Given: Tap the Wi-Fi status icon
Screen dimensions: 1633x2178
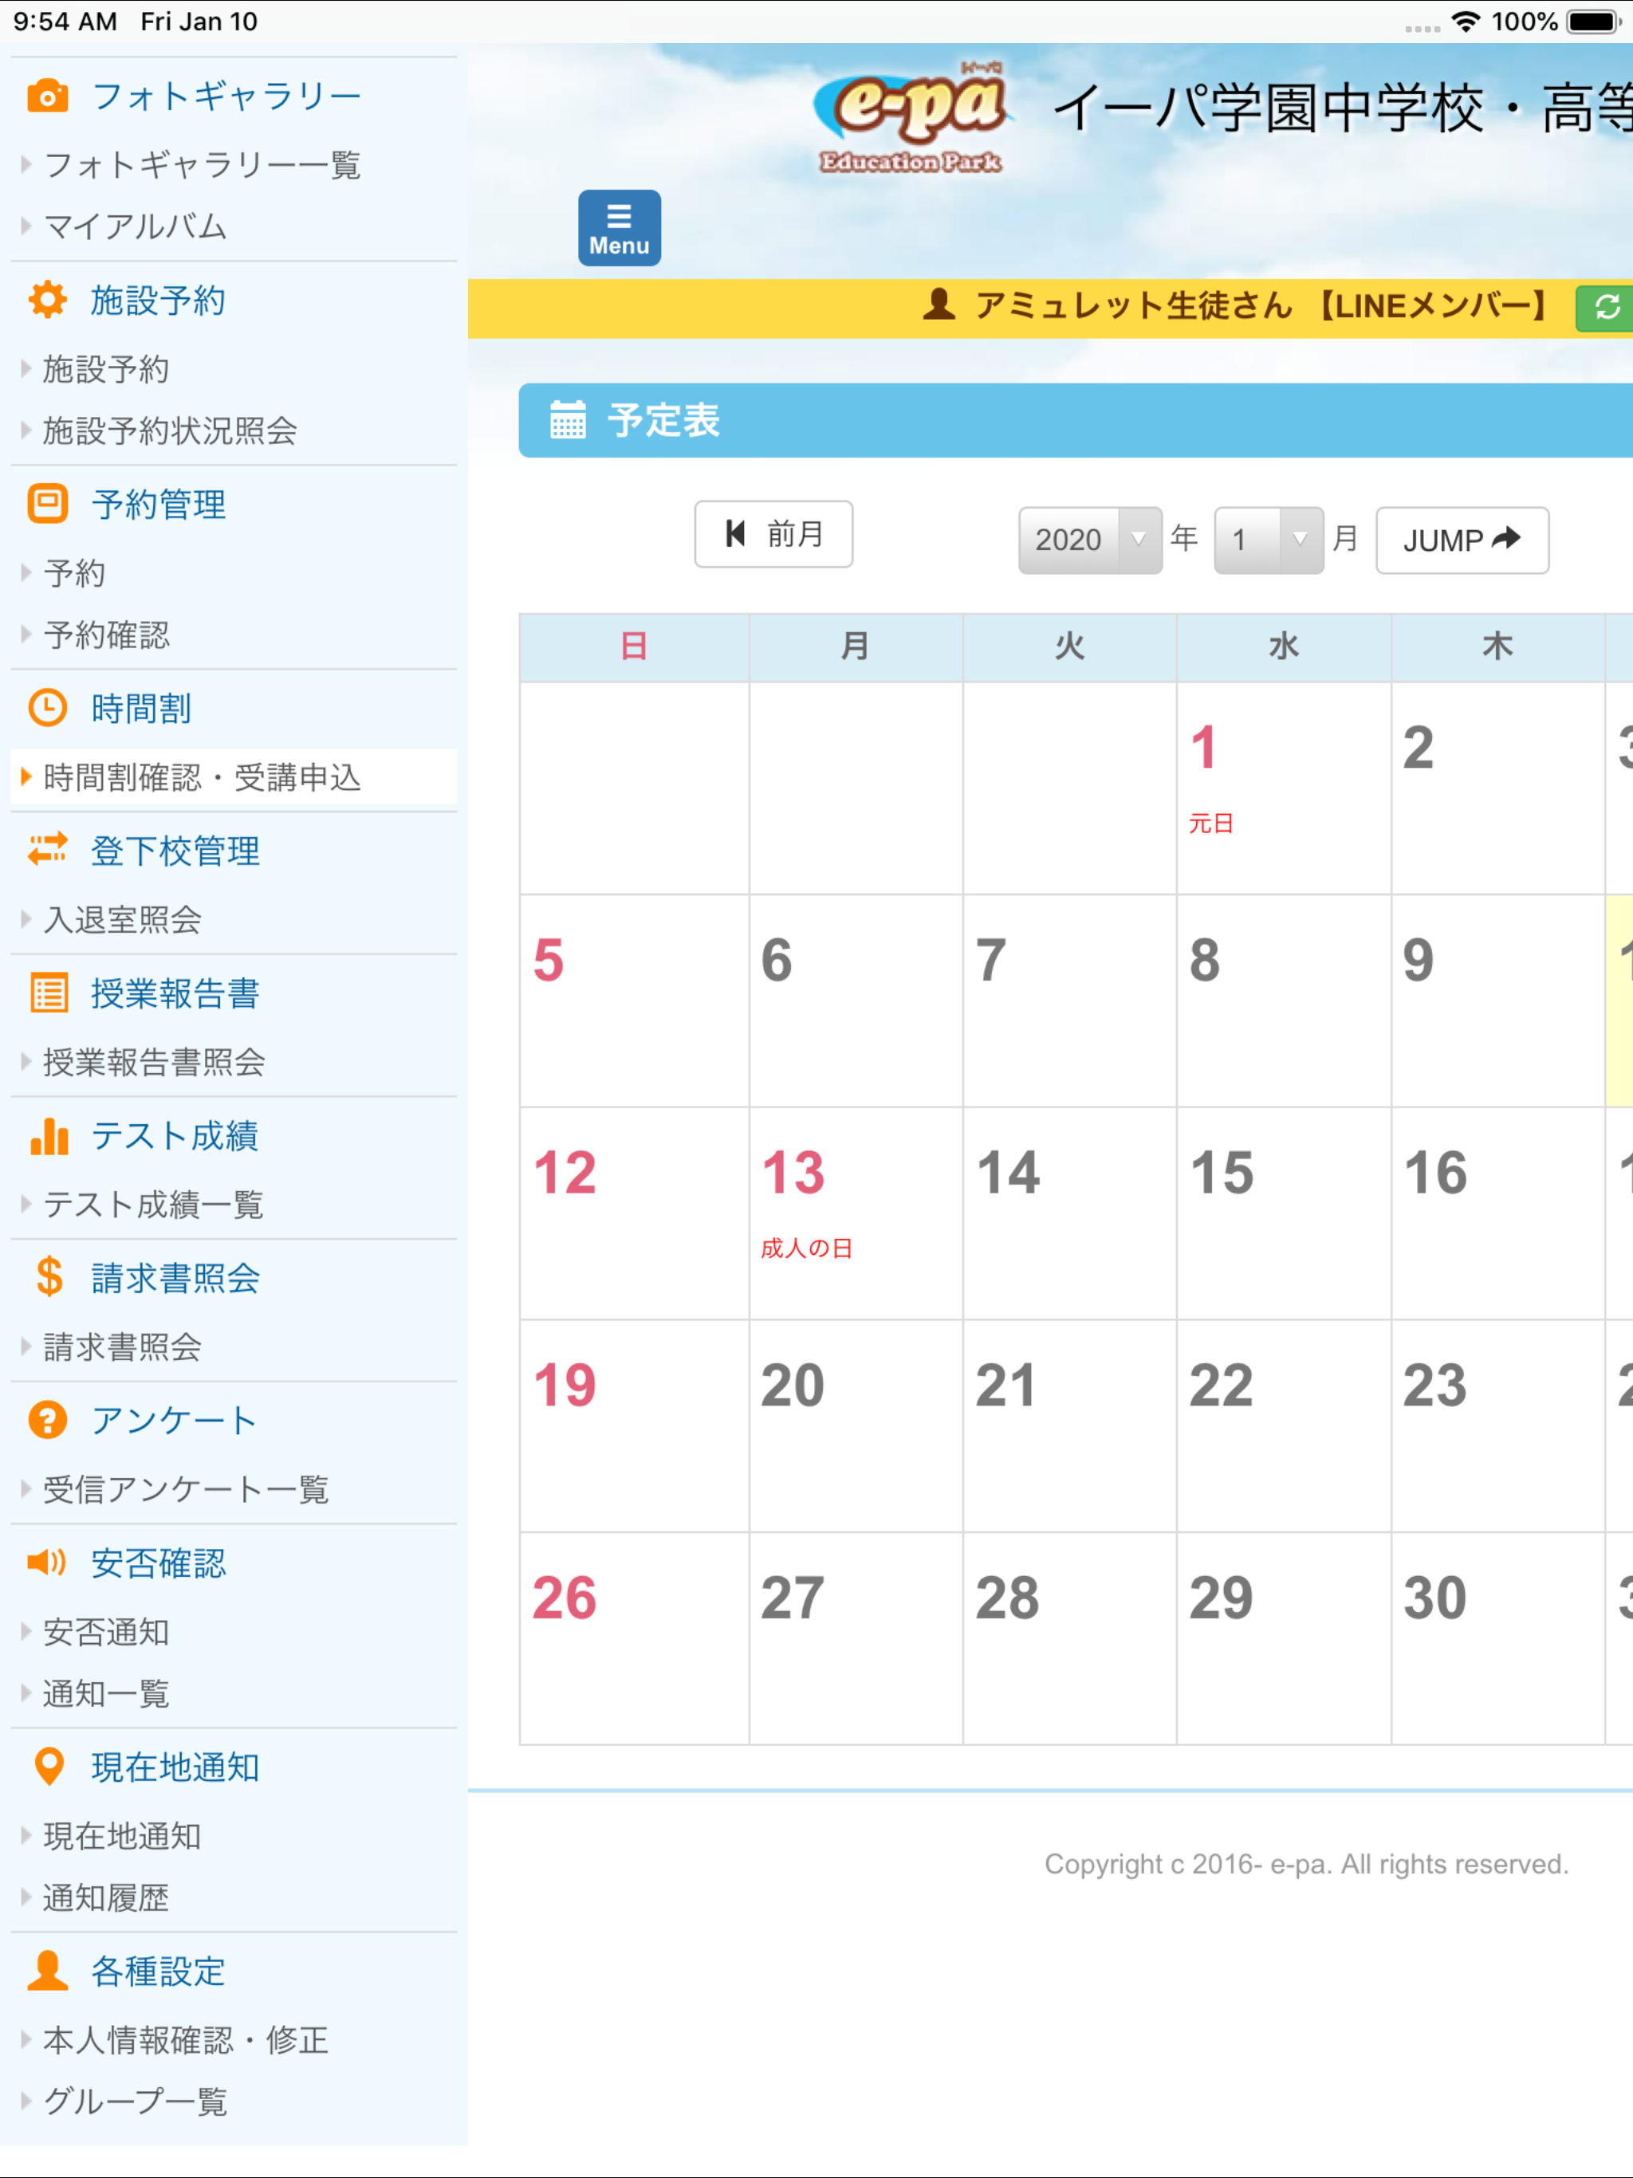Looking at the screenshot, I should click(1466, 22).
